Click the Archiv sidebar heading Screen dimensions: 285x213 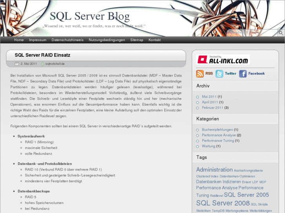pos(203,86)
